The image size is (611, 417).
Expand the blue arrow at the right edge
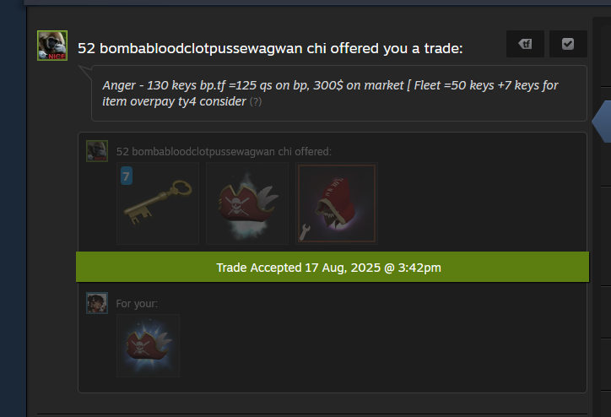(601, 122)
